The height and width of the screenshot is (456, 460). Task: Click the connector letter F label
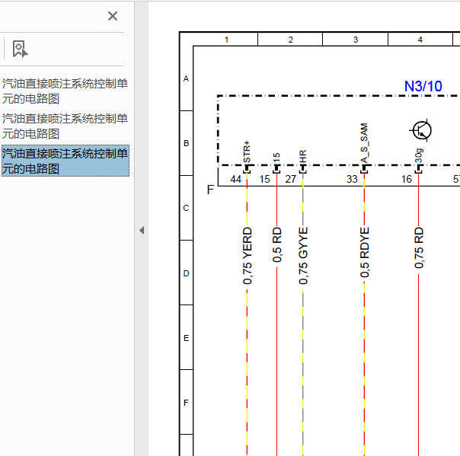click(210, 190)
